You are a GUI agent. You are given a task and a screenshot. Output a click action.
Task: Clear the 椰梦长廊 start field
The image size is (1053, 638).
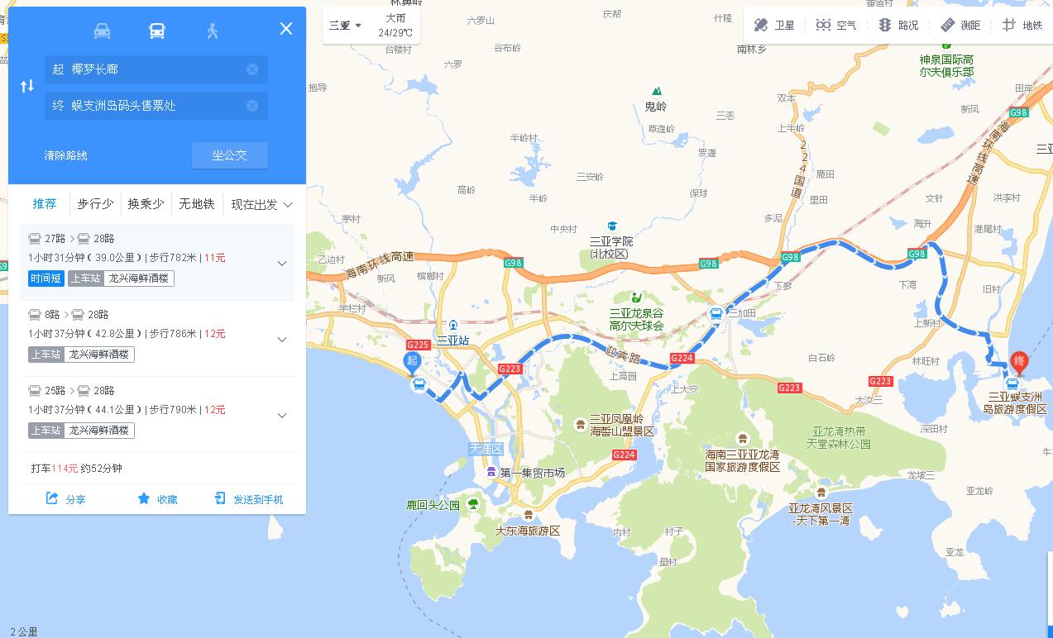coord(252,69)
